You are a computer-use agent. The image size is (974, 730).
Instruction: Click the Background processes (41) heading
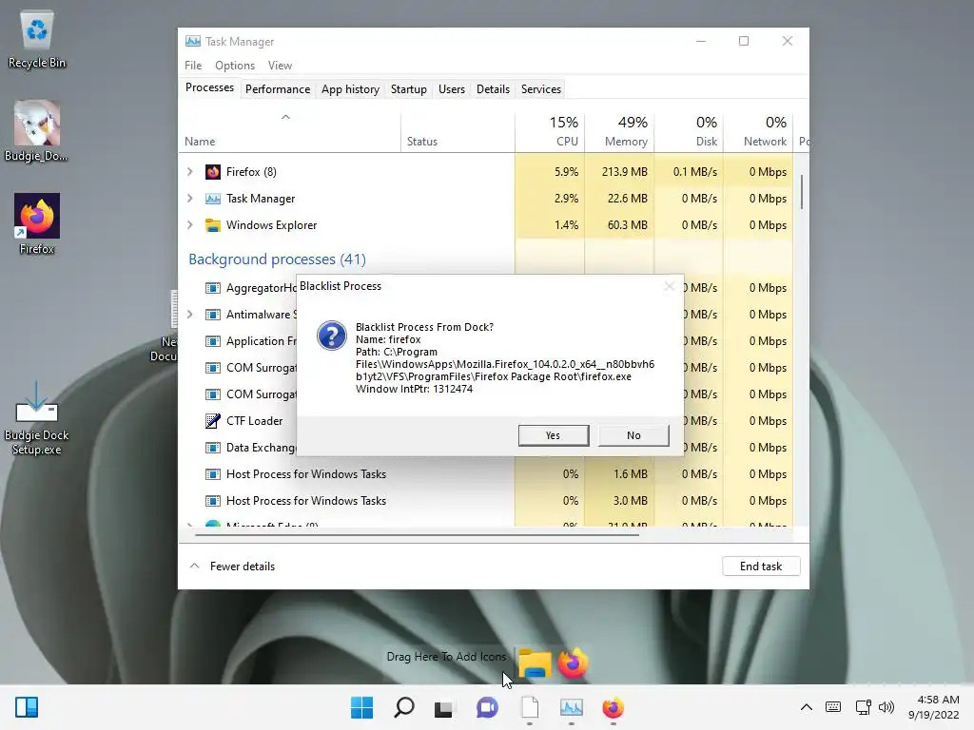[x=277, y=259]
